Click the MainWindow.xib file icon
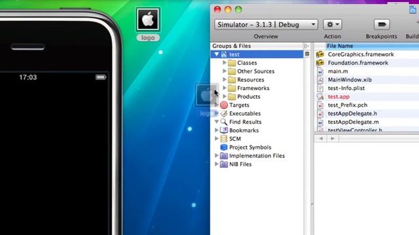419x235 pixels. tap(320, 80)
